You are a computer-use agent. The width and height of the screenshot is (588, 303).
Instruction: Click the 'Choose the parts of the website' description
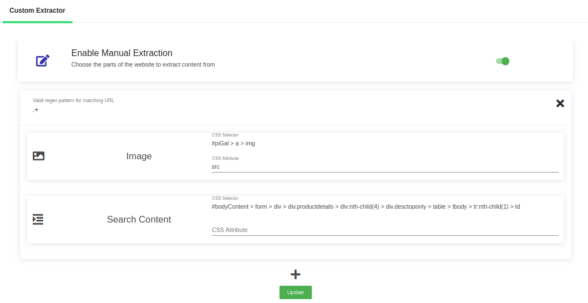coord(143,65)
